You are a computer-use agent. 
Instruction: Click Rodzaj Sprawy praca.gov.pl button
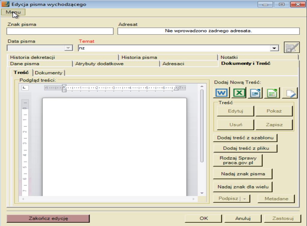pos(238,160)
